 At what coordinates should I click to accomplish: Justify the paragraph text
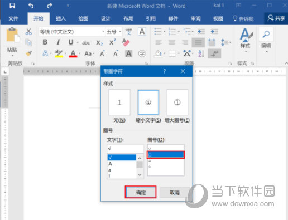pyautogui.click(x=198, y=42)
